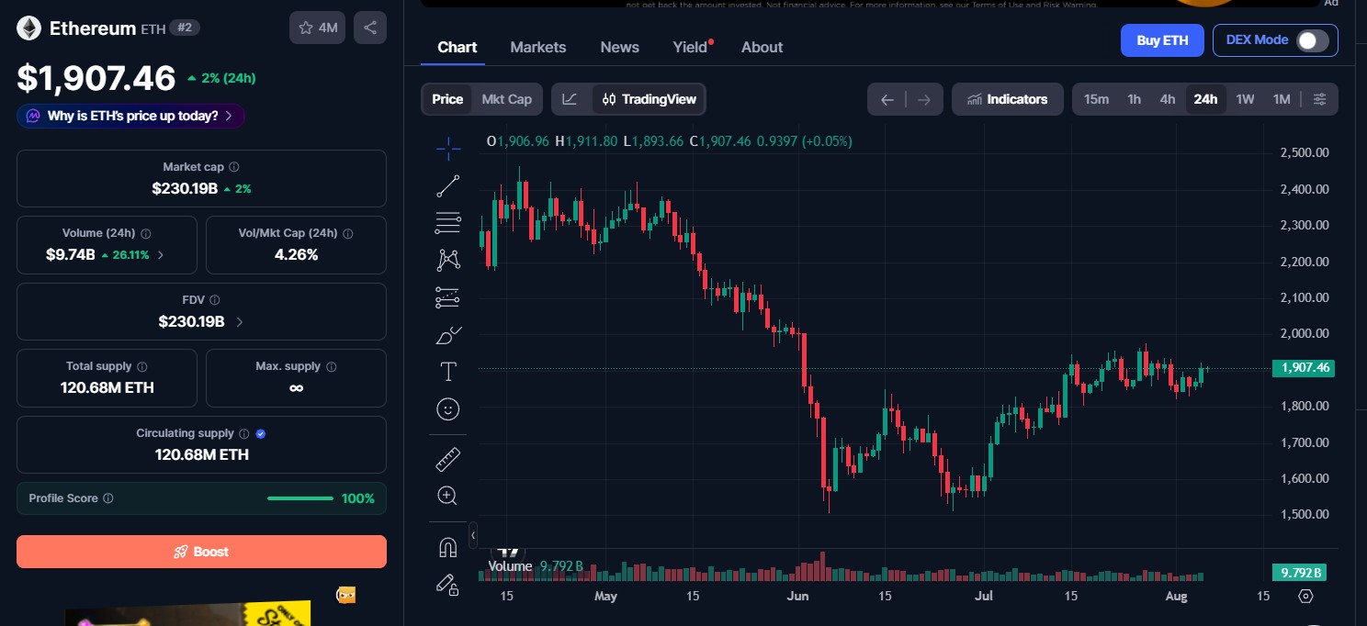The image size is (1367, 626).
Task: Toggle the magnet snap mode
Action: (x=448, y=548)
